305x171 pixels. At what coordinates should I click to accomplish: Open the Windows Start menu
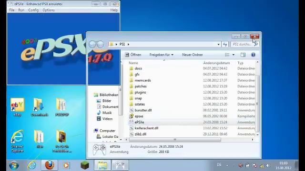14,165
